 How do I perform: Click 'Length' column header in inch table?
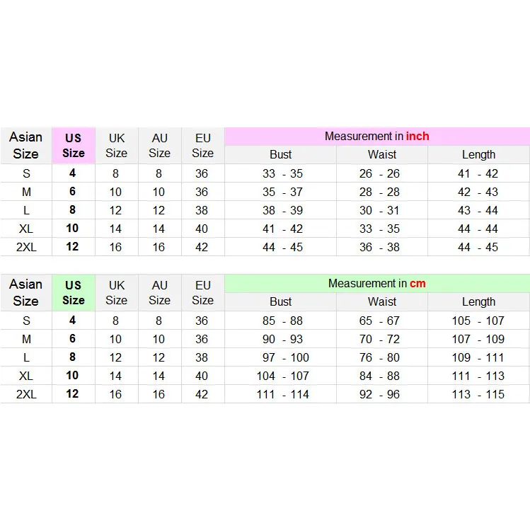[478, 154]
